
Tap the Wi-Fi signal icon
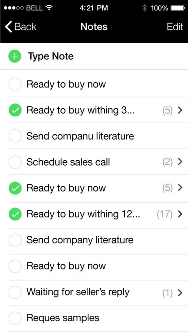click(x=49, y=8)
